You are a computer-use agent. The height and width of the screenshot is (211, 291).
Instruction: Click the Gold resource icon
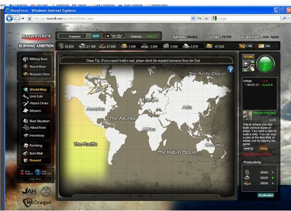tap(209, 46)
